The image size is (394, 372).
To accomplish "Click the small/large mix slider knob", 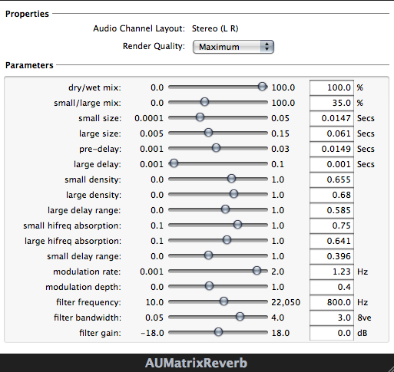I will 204,102.
